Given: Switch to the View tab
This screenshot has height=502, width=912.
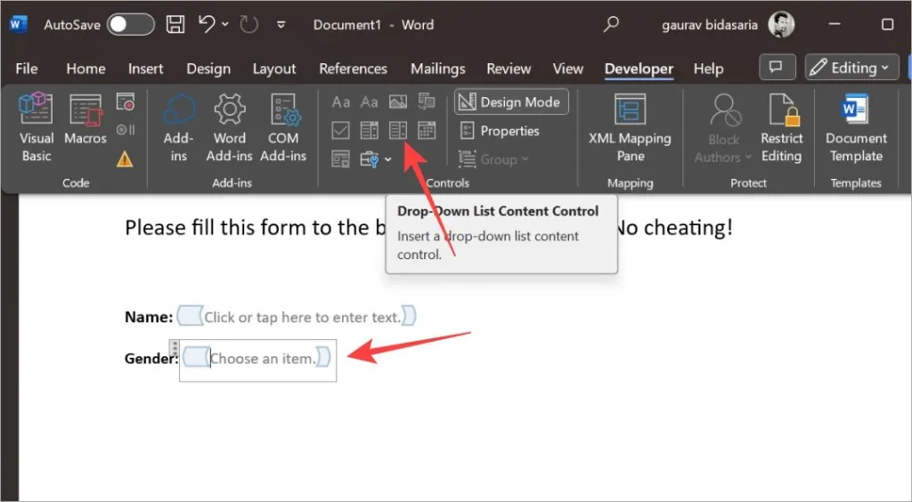Looking at the screenshot, I should point(567,69).
